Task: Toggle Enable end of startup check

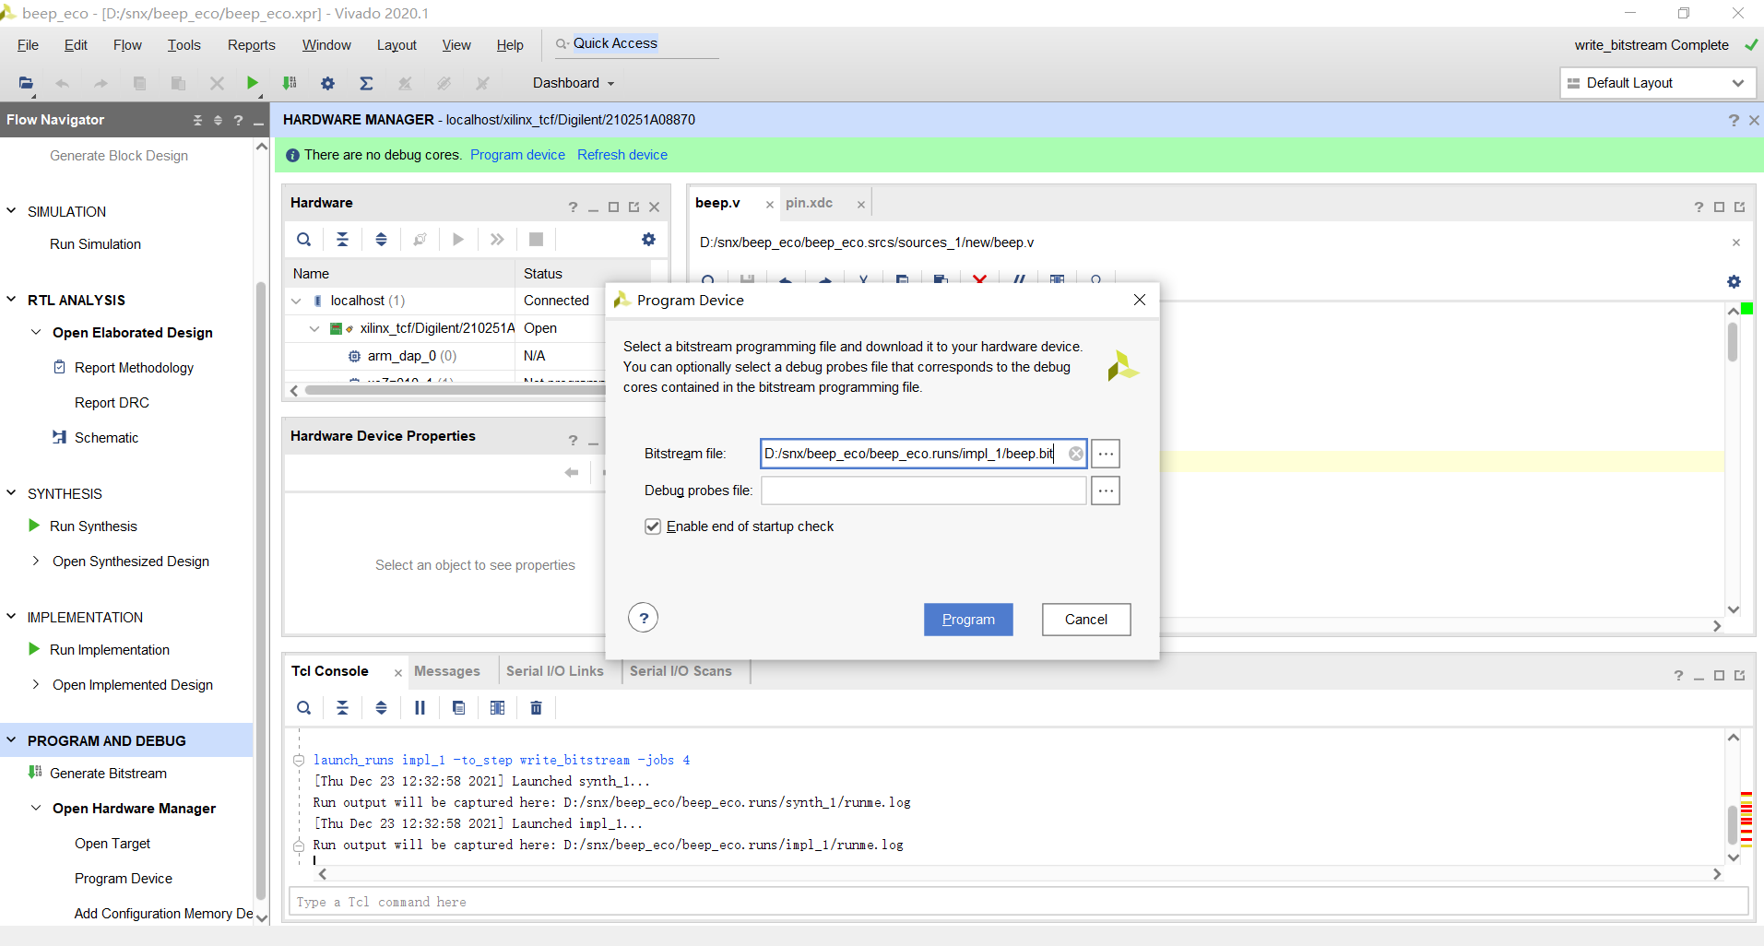Action: (653, 526)
